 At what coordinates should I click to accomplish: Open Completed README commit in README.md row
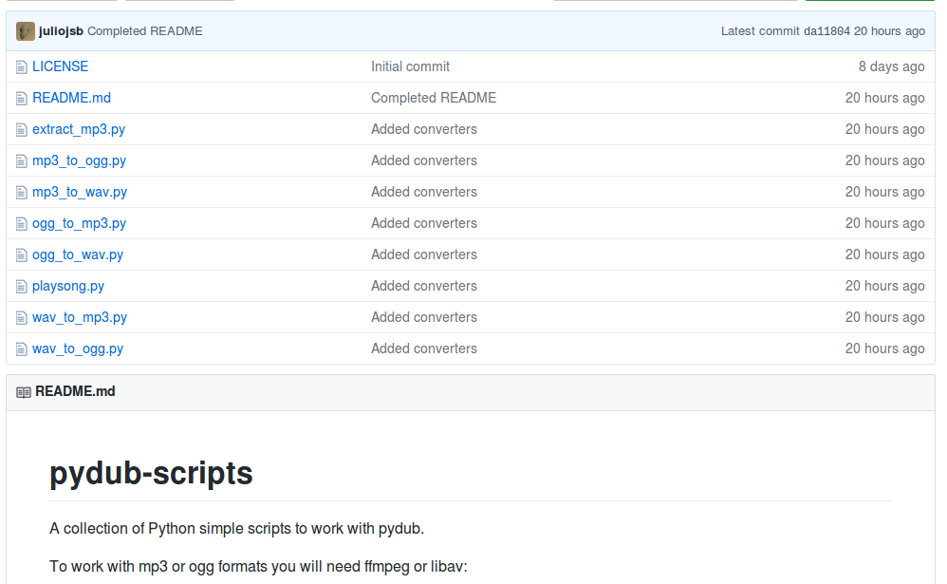[x=434, y=98]
